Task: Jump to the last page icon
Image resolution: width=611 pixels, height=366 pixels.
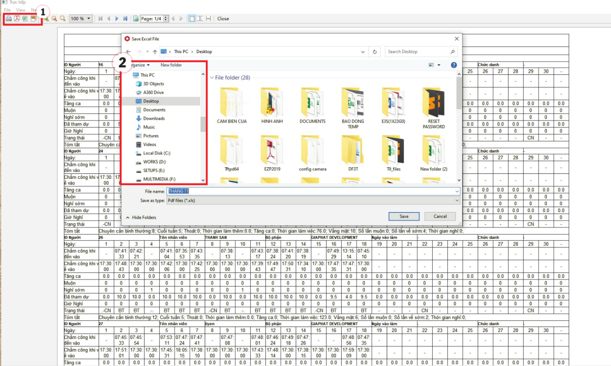Action: click(x=125, y=19)
